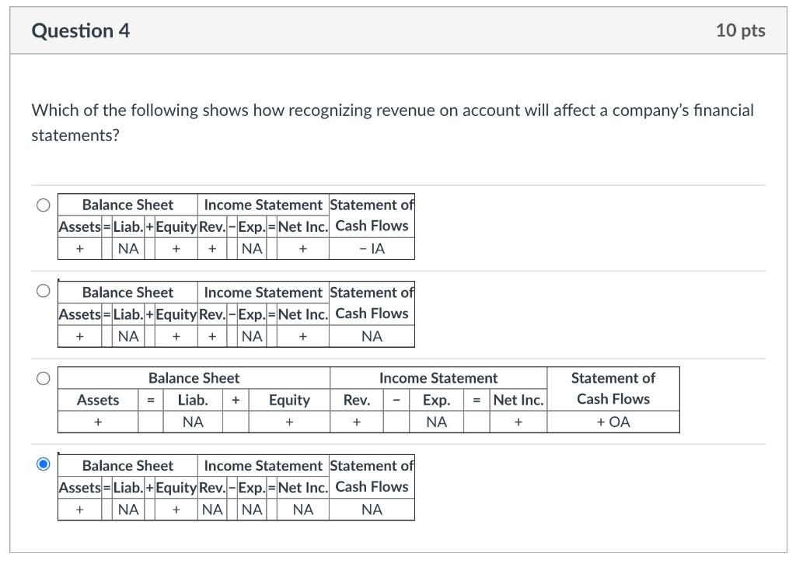
Task: Click the + OA cell in third table
Action: pos(613,422)
